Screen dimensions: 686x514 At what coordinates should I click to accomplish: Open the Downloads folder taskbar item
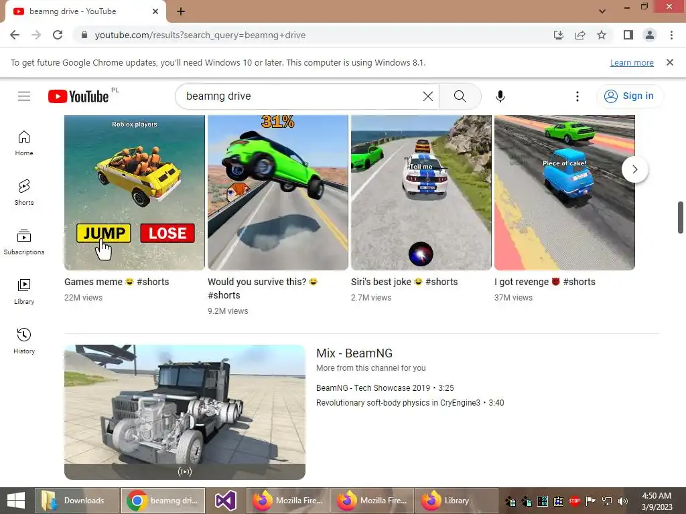click(76, 501)
